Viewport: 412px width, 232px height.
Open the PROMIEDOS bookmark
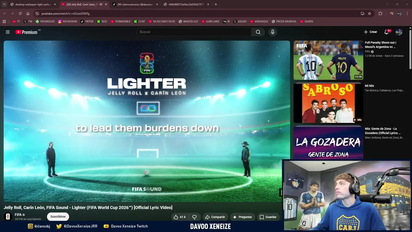[45, 22]
